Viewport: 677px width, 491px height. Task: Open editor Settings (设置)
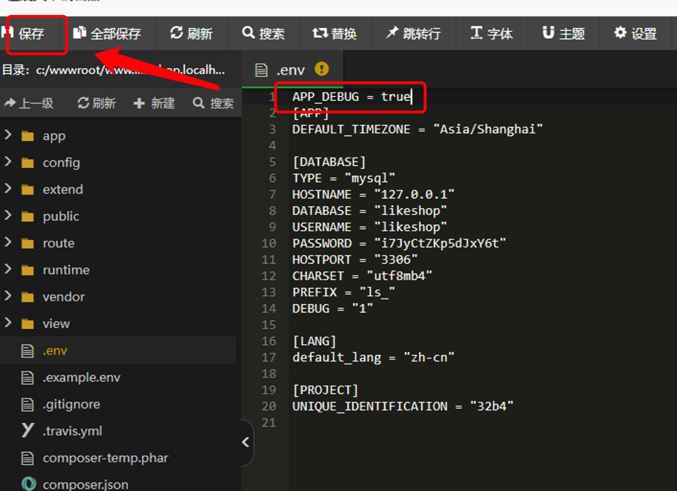click(636, 34)
